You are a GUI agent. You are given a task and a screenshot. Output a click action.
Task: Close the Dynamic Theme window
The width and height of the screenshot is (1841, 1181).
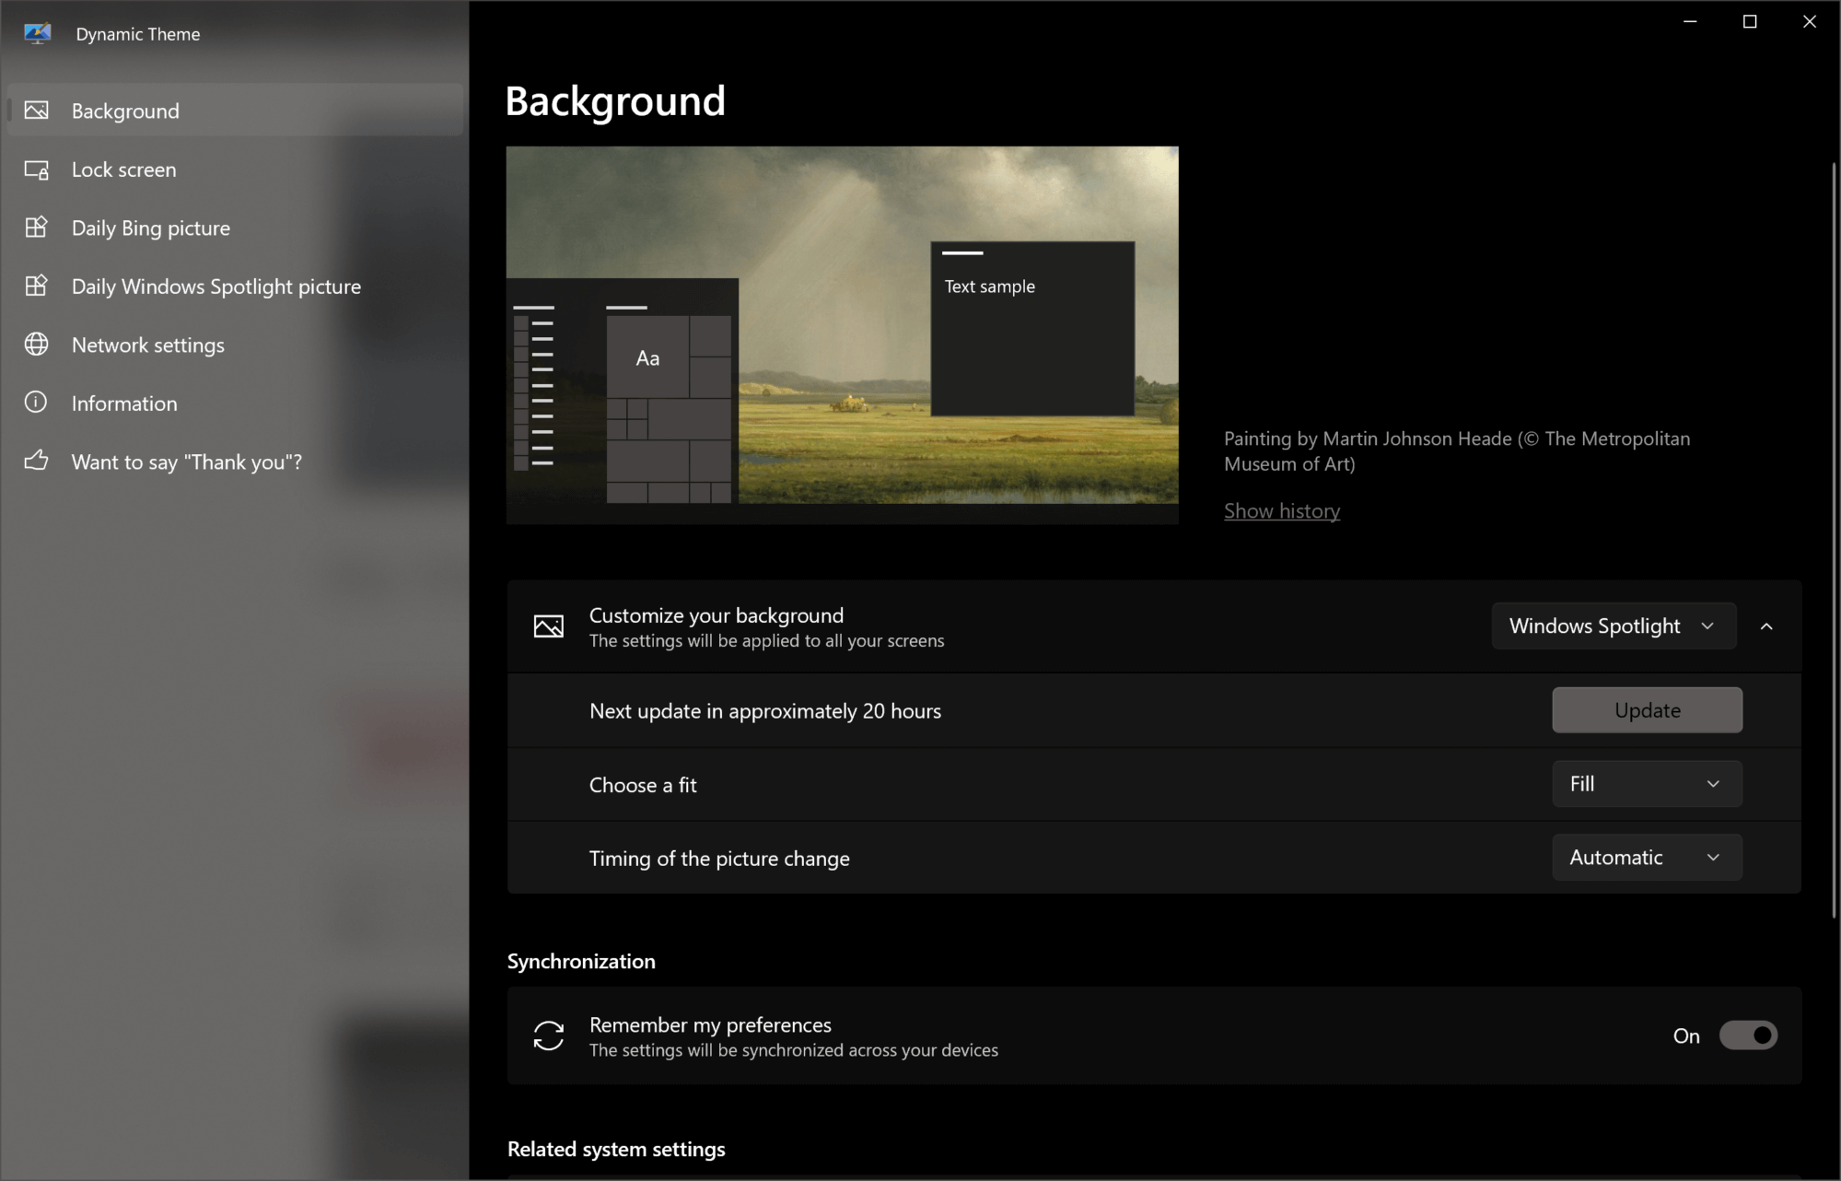click(1810, 22)
